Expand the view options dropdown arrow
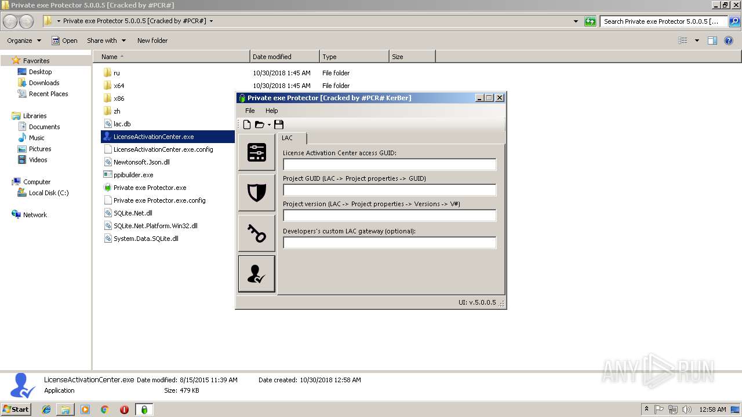 coord(697,41)
